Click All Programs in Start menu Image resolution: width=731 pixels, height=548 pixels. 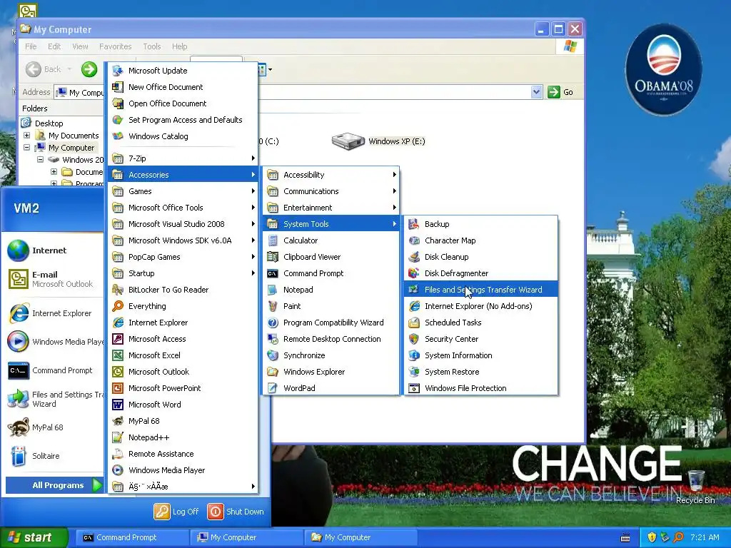(x=54, y=485)
